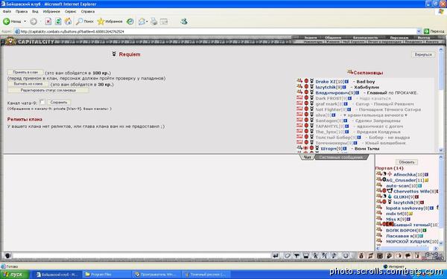Click the Search magnifier toolbar icon
The width and height of the screenshot is (447, 279).
79,22
